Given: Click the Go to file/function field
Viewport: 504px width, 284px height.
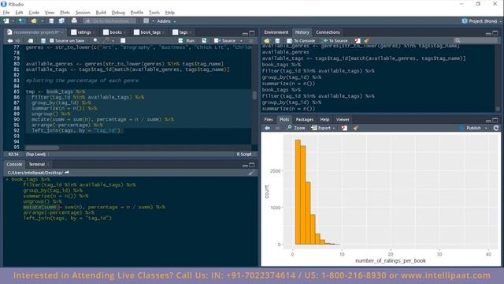Looking at the screenshot, I should click(110, 21).
